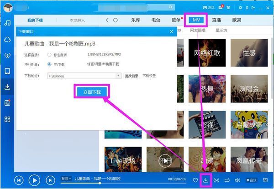Toggle the 音效 sound effect switch
The width and height of the screenshot is (274, 189).
pos(252,180)
